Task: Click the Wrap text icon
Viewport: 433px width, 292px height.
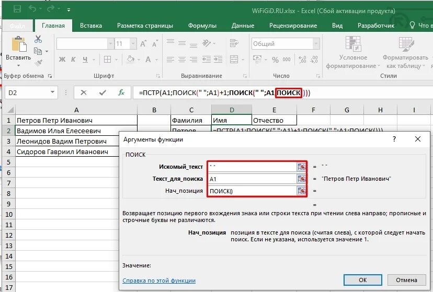Action: coord(234,43)
